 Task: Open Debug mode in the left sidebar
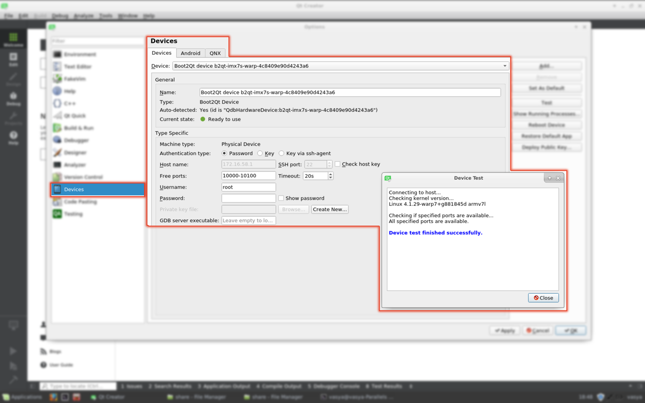click(x=13, y=99)
